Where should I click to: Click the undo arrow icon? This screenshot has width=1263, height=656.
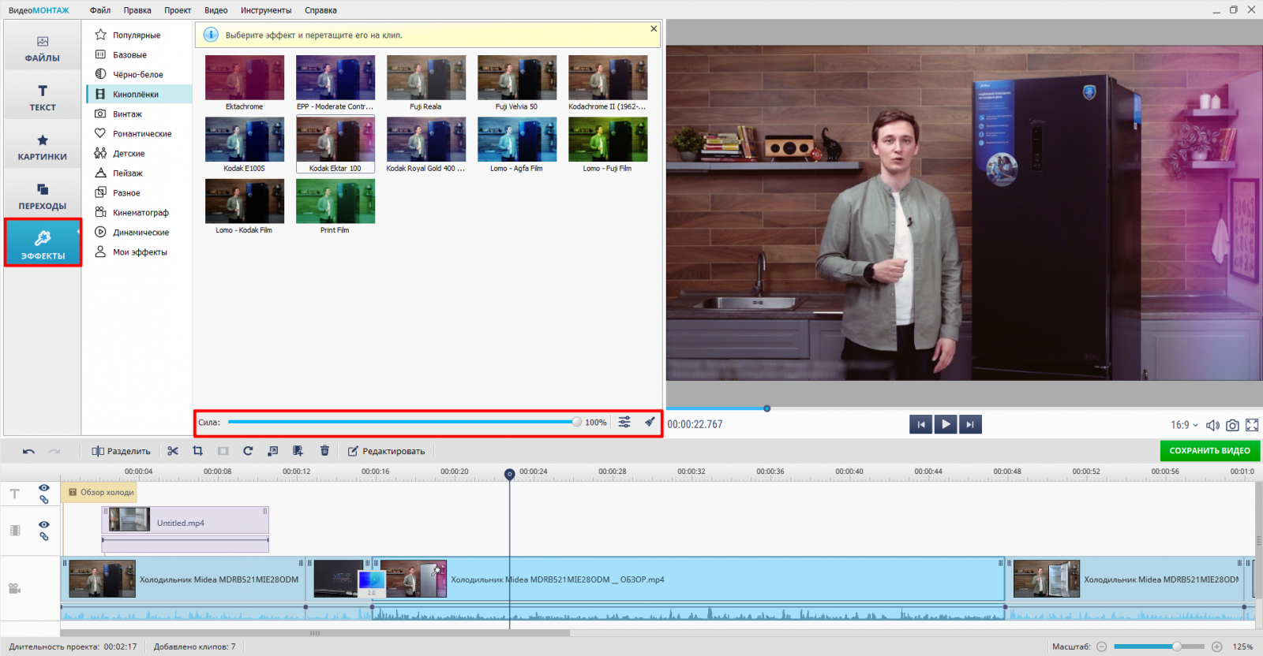tap(28, 451)
